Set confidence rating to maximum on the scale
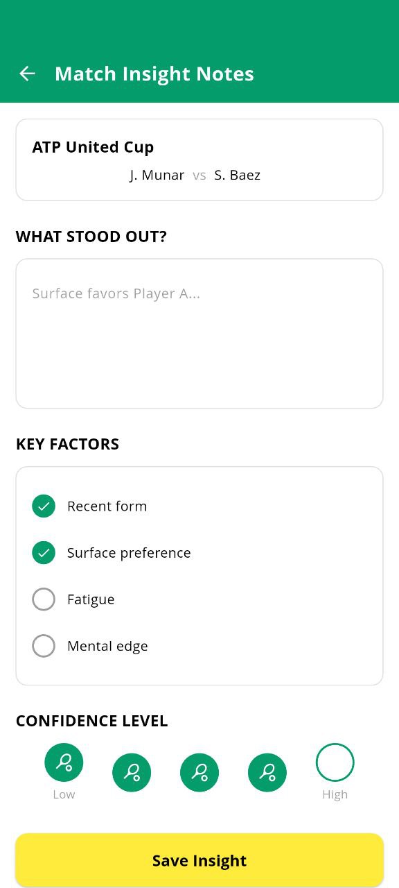 coord(335,761)
